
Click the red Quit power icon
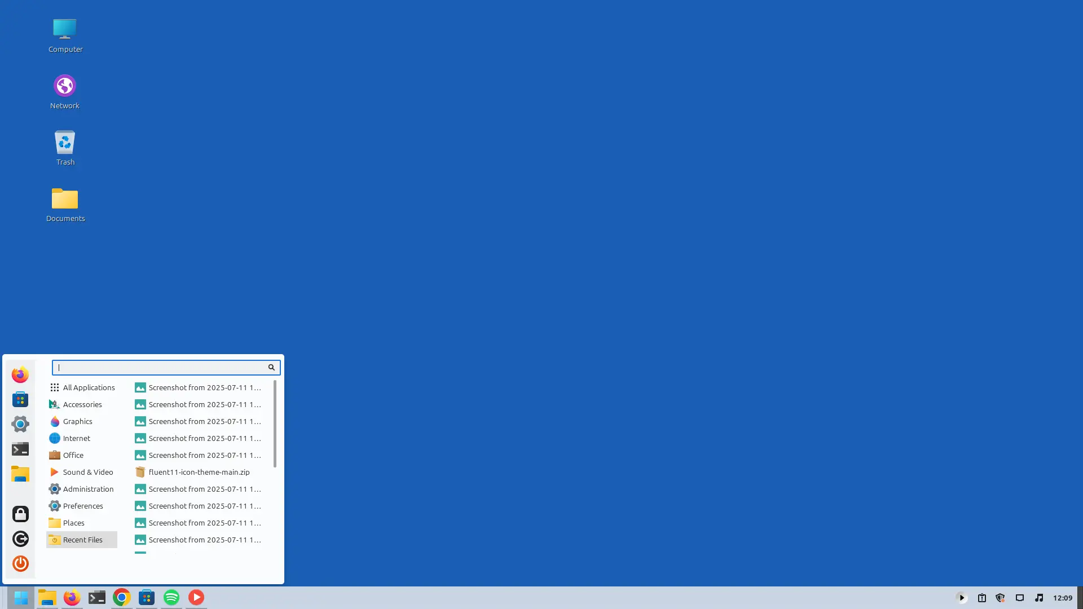(20, 564)
